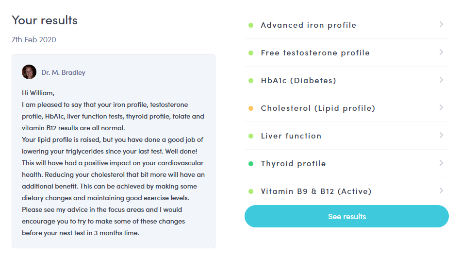This screenshot has height=259, width=461.
Task: Open Cholesterol (Lipid profile) chevron arrow
Action: pos(441,107)
